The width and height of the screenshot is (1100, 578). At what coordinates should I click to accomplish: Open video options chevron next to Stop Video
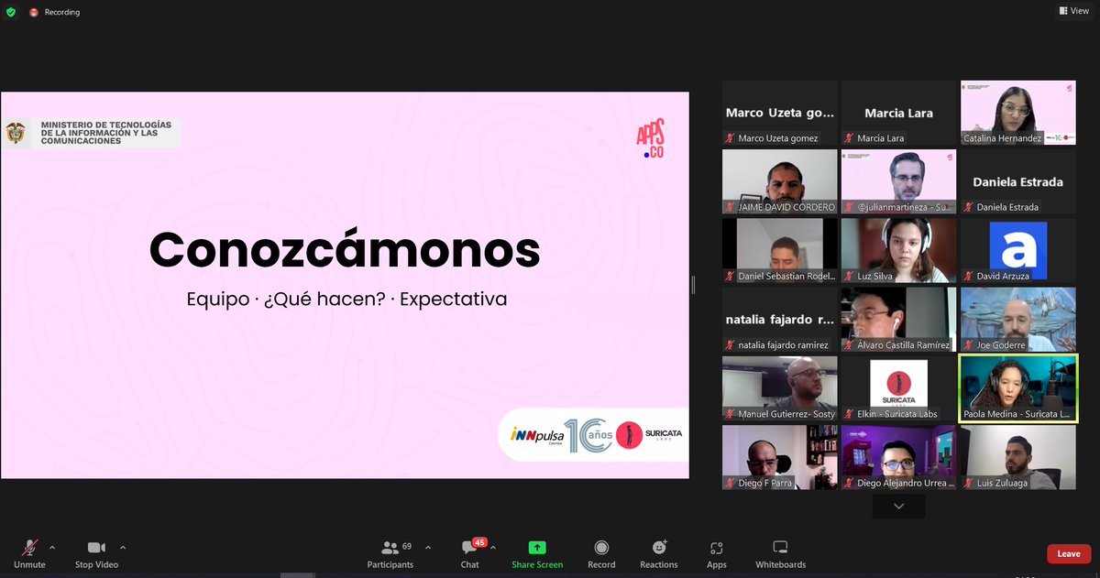[x=123, y=548]
